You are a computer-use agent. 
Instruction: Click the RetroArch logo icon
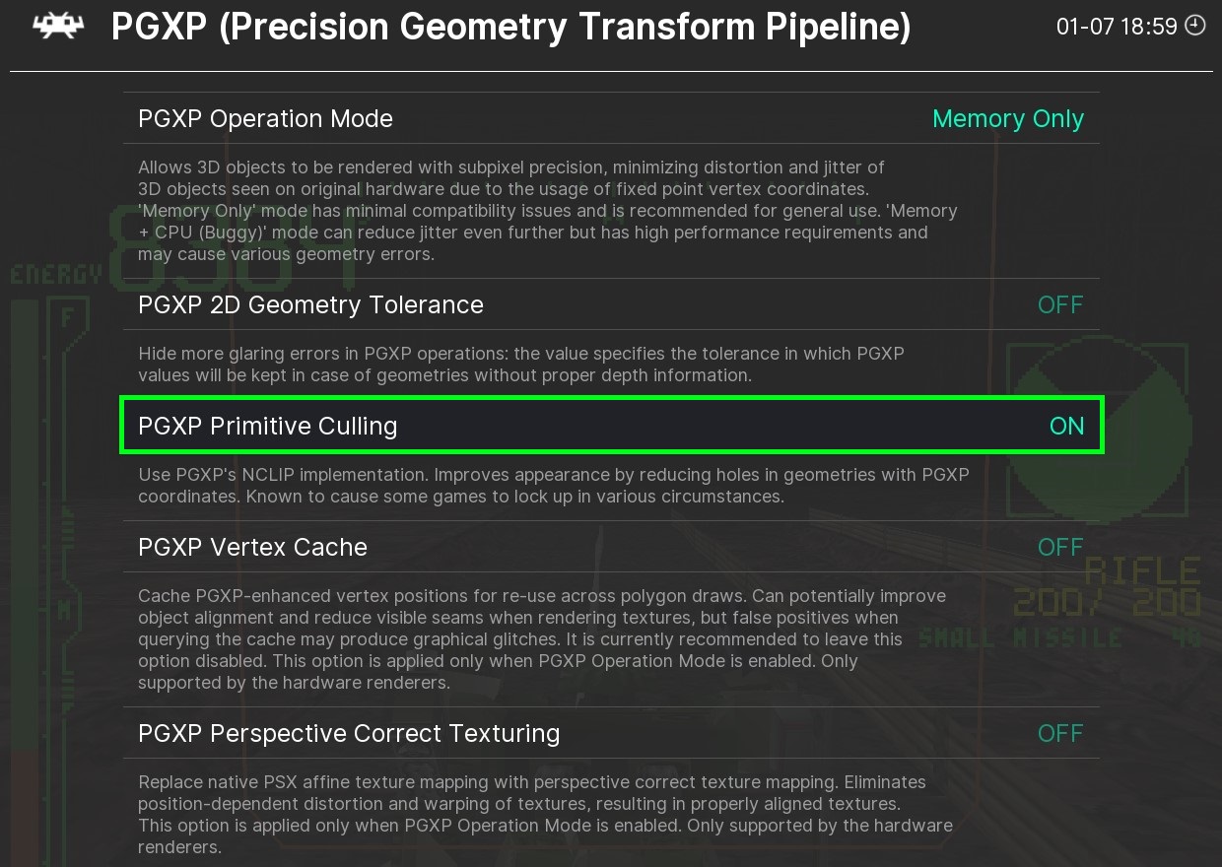coord(58,27)
